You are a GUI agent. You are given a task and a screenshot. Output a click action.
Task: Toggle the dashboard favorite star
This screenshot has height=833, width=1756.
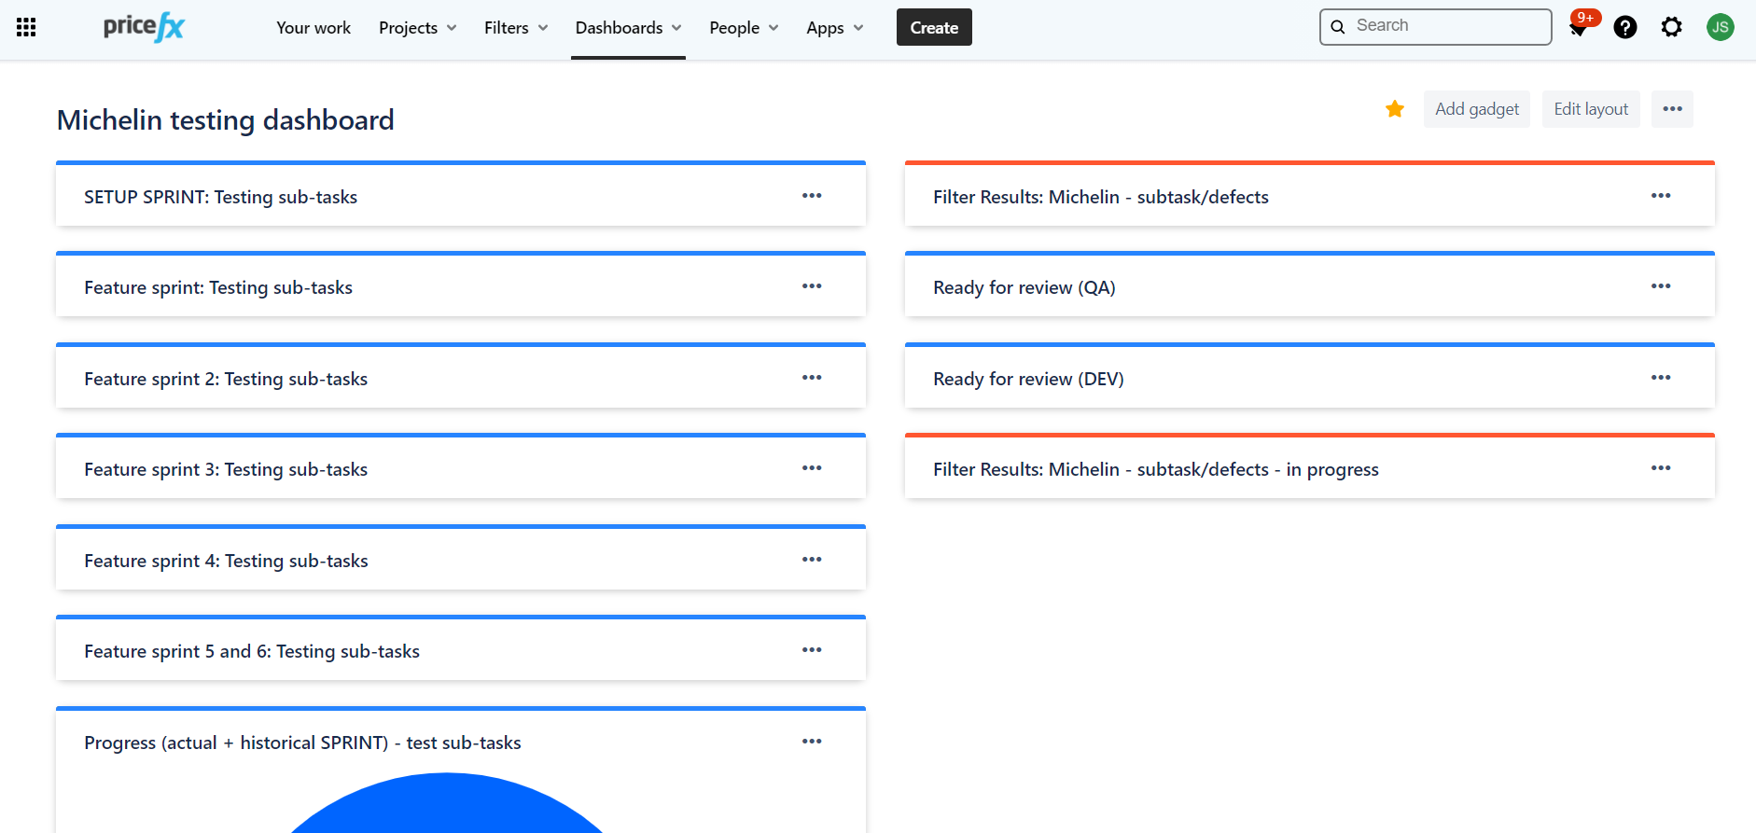point(1395,109)
